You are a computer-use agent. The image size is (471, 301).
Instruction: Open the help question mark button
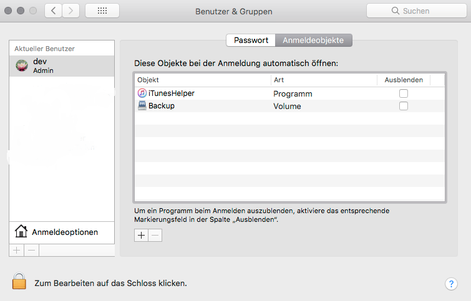452,284
